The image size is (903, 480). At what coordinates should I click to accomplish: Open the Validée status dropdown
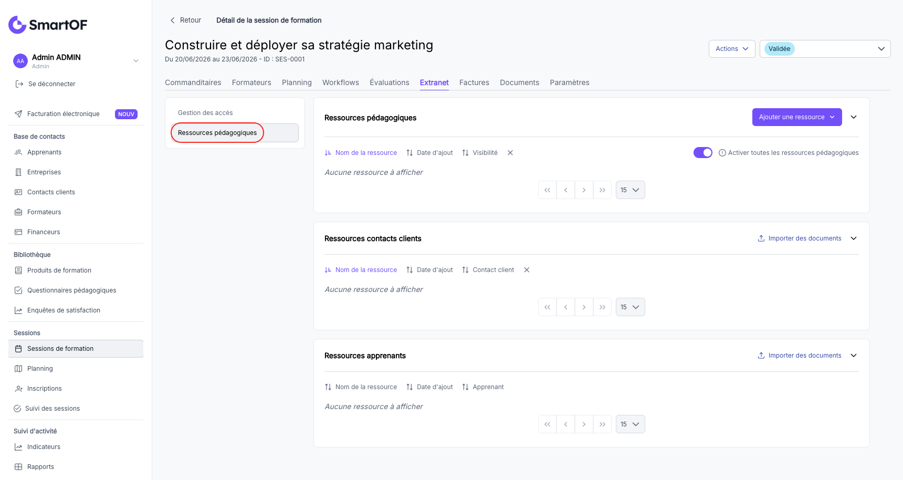pyautogui.click(x=825, y=49)
